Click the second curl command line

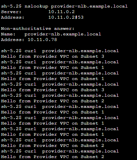[60, 62]
